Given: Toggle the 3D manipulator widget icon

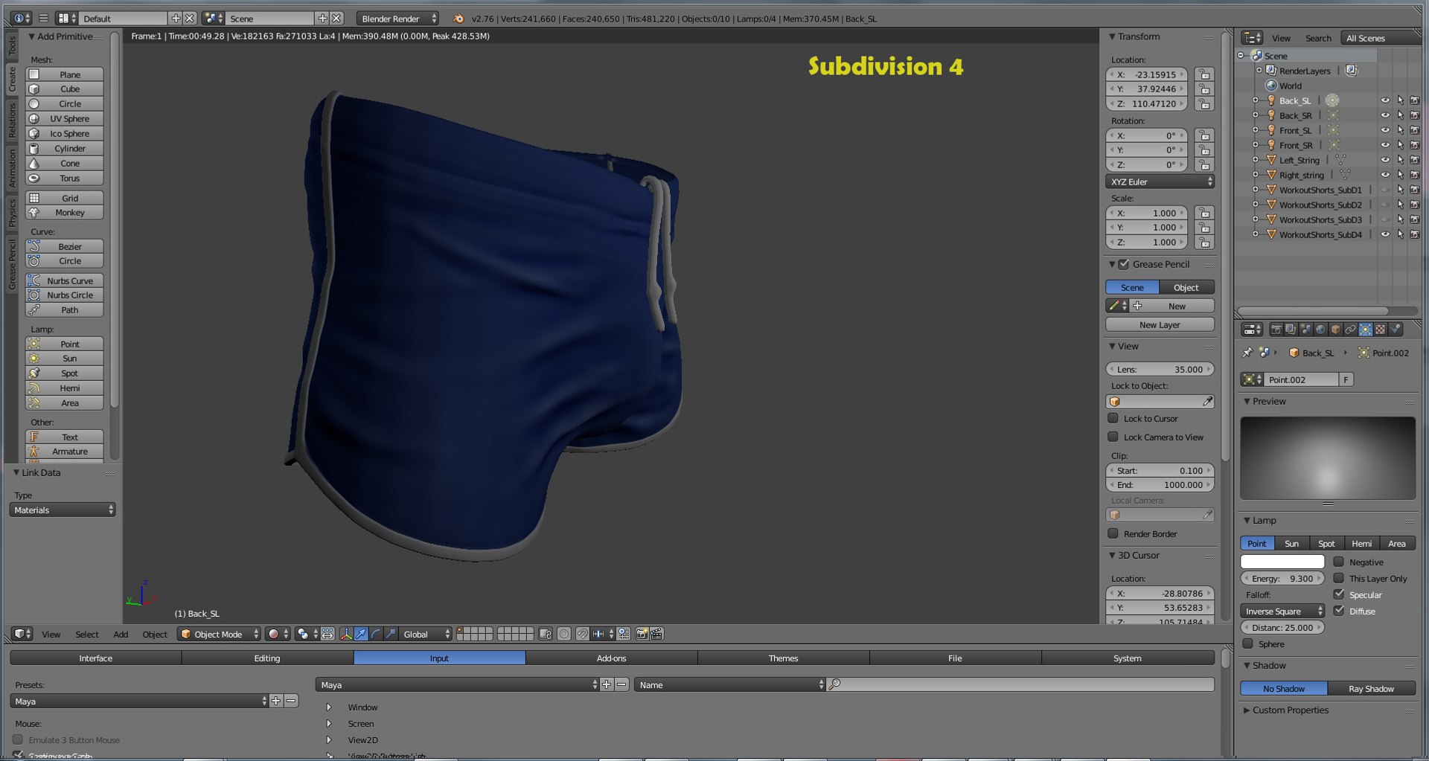Looking at the screenshot, I should point(346,634).
